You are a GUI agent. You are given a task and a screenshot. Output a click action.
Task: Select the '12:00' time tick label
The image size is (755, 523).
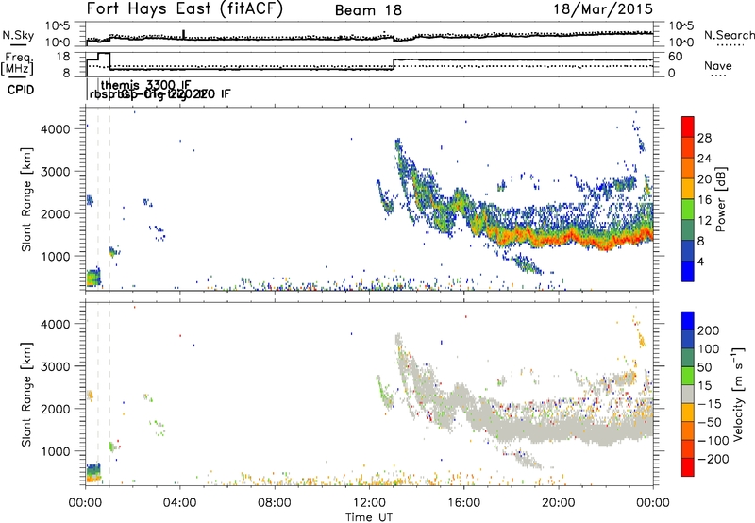[x=369, y=503]
